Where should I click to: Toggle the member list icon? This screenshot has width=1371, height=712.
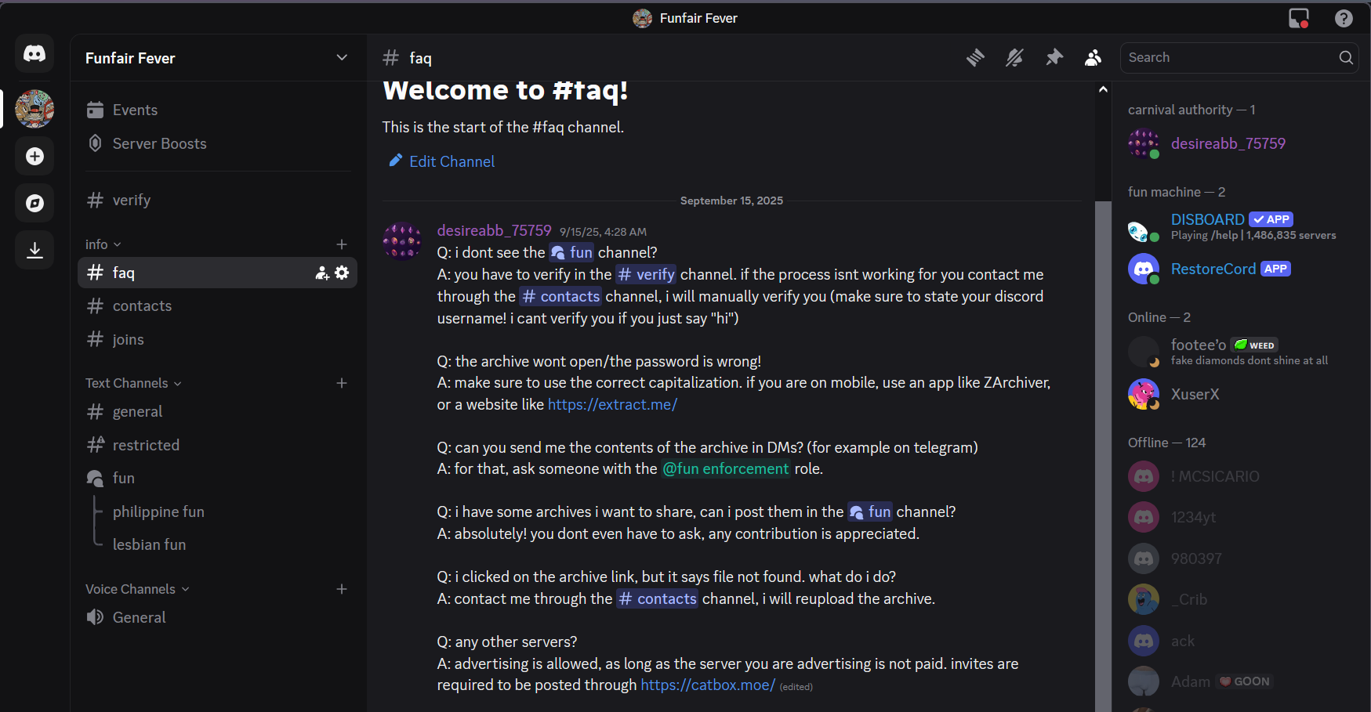click(x=1093, y=57)
